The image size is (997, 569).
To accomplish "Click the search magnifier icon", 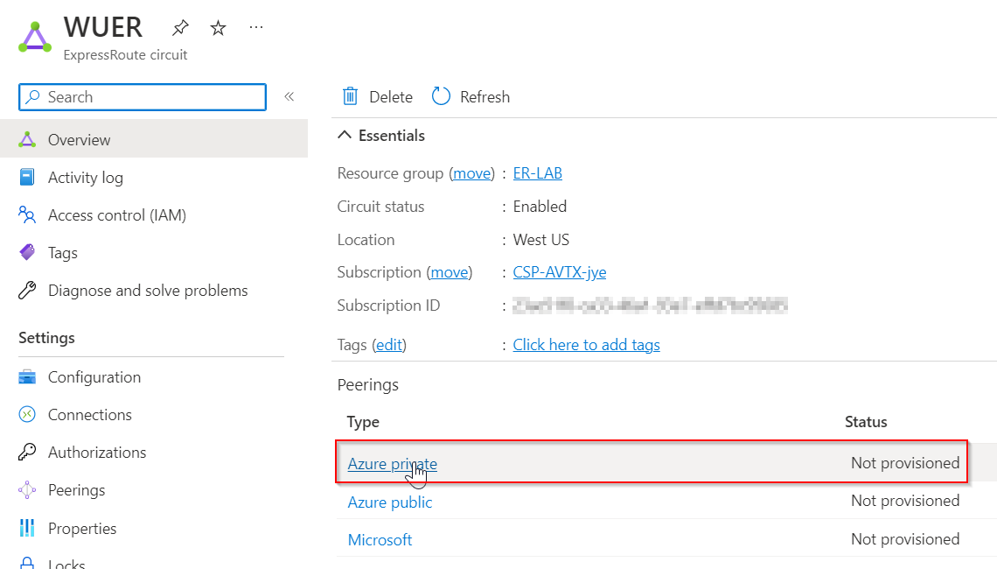I will point(32,97).
